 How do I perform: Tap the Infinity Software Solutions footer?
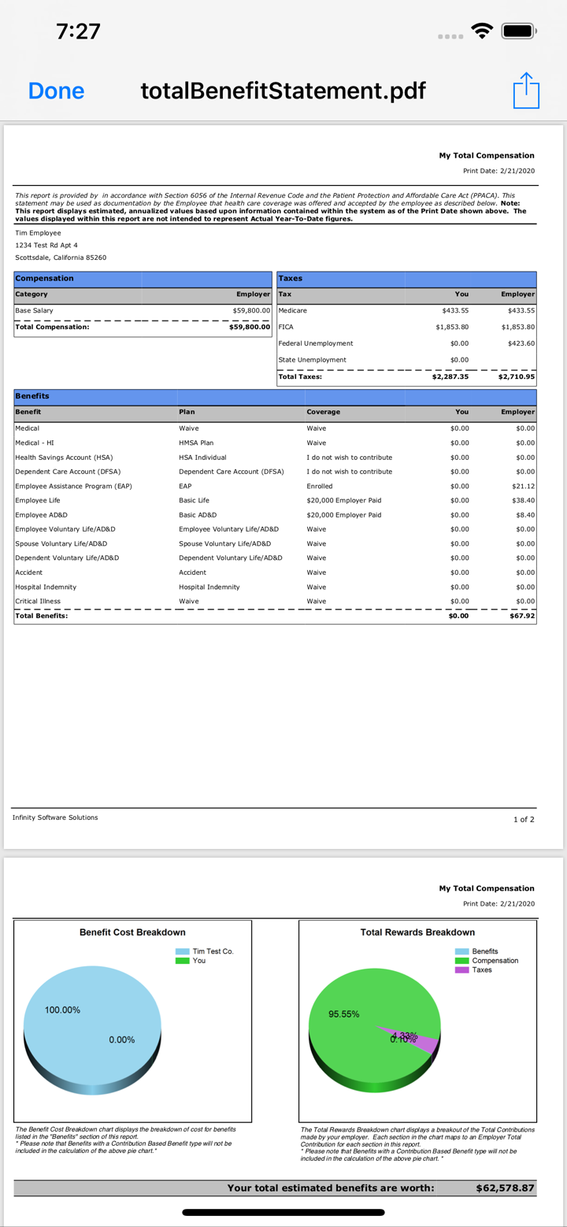55,817
